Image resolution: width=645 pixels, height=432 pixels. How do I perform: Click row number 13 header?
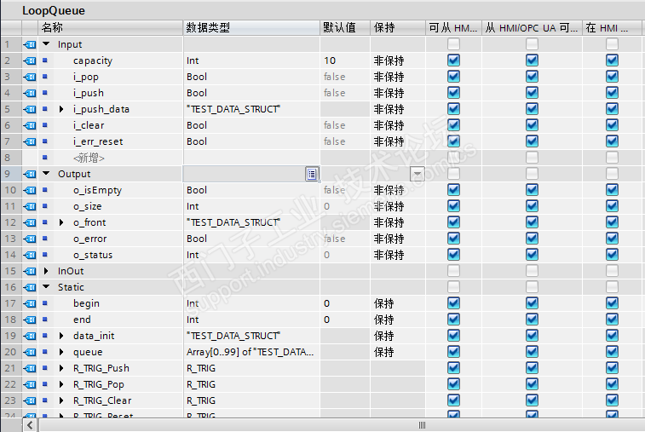11,239
